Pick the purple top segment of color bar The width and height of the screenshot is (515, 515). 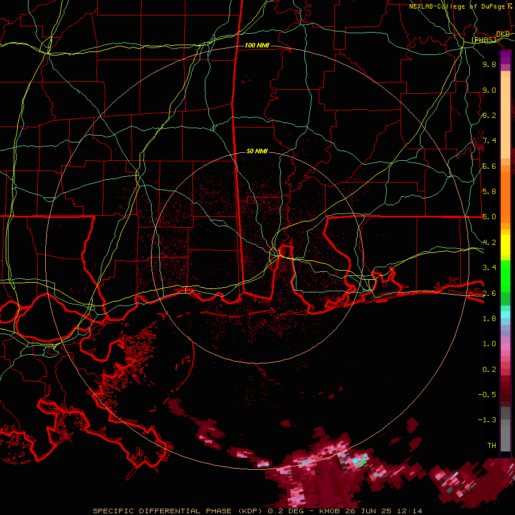click(505, 57)
